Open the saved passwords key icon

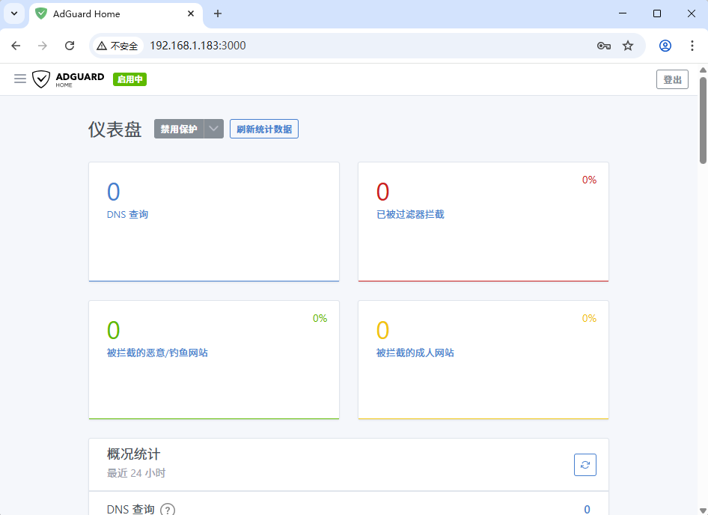tap(604, 46)
